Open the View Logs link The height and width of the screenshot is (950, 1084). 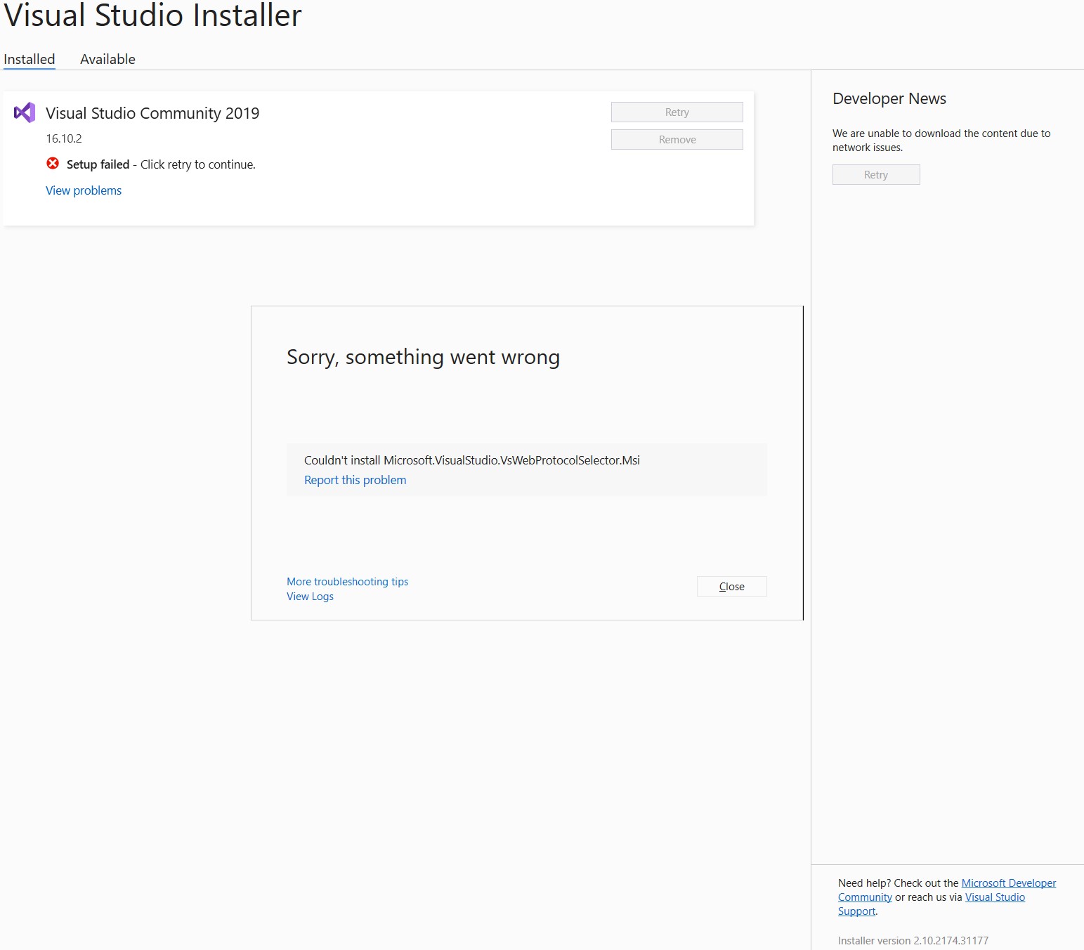tap(310, 597)
